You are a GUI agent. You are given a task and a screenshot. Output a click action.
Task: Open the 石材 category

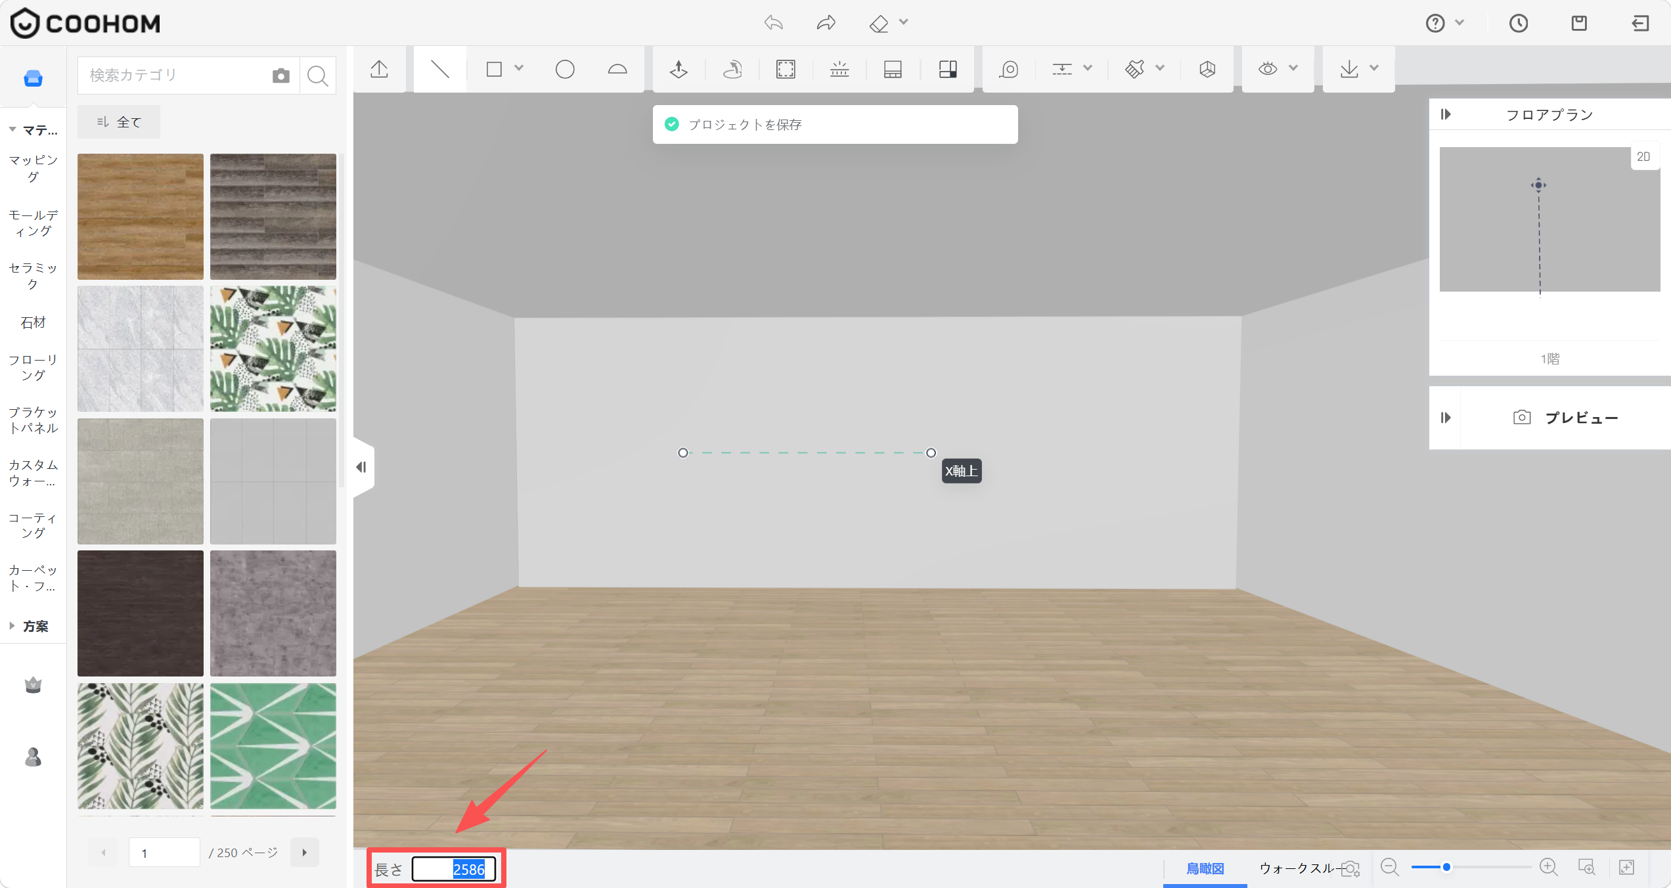[33, 322]
